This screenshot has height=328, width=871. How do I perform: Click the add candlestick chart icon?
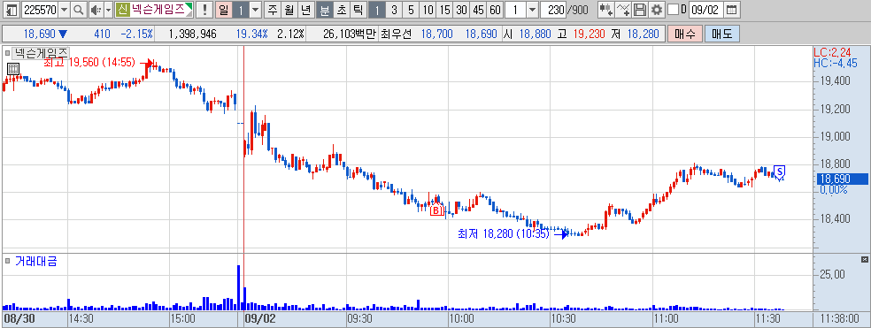tap(606, 10)
